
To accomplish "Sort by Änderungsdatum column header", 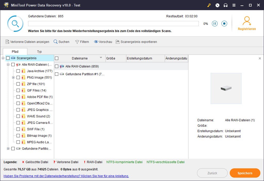I will click(x=176, y=58).
